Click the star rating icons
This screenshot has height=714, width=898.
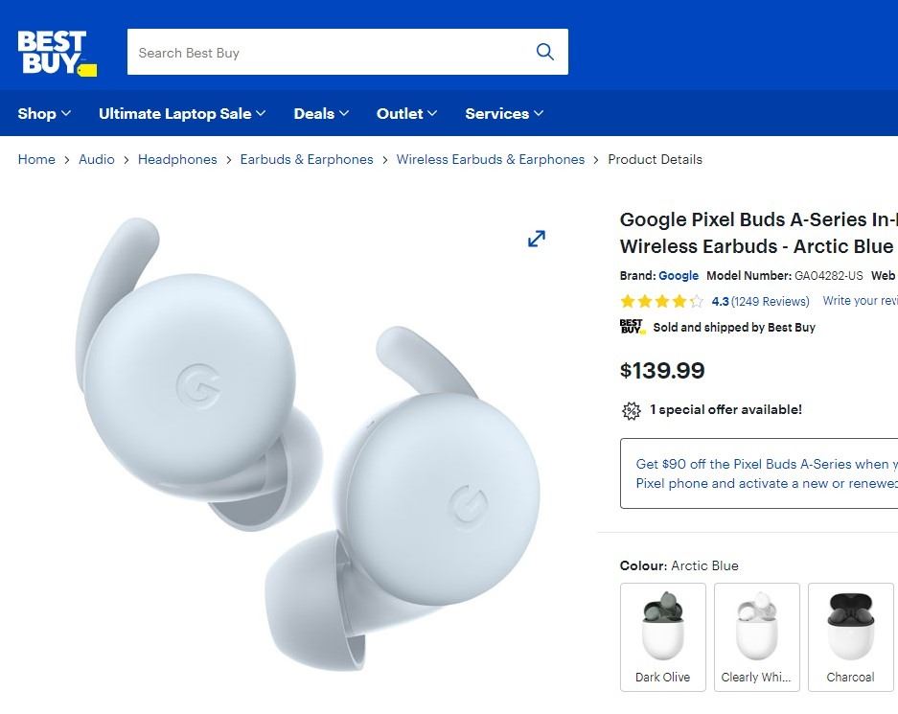(x=661, y=301)
